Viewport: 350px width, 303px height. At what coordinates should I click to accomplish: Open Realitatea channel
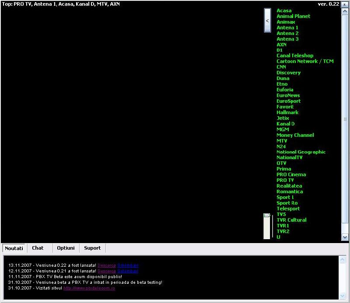tap(289, 186)
